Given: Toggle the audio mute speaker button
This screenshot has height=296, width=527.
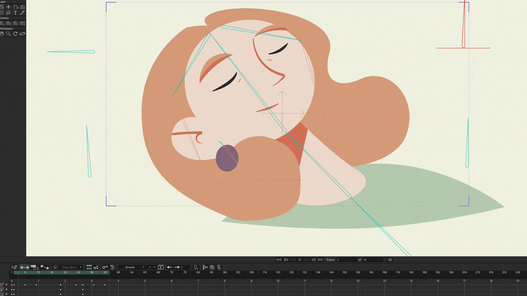Looking at the screenshot, I should [x=390, y=260].
